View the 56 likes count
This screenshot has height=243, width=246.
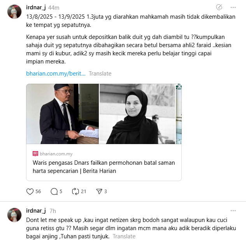pyautogui.click(x=38, y=192)
